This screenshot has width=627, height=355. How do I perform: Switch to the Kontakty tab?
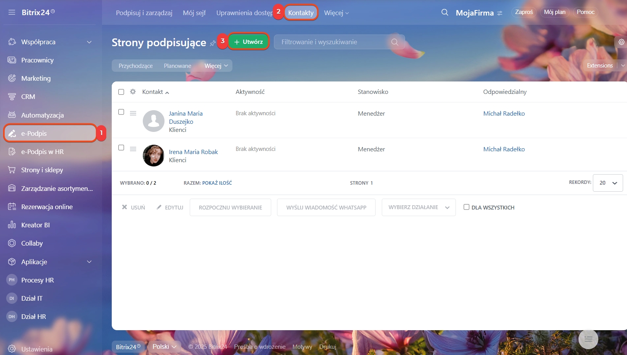(x=301, y=13)
